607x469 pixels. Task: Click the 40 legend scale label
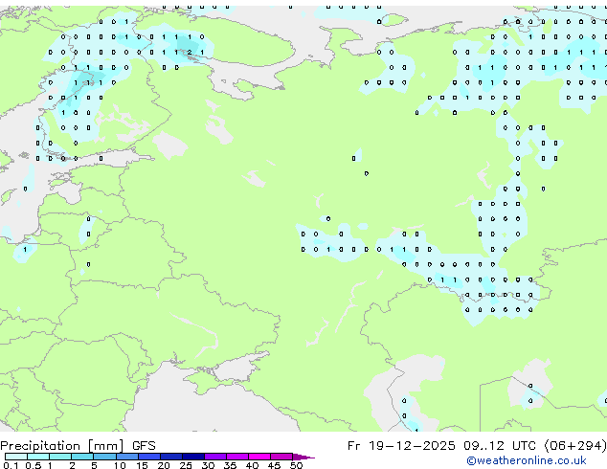point(252,465)
